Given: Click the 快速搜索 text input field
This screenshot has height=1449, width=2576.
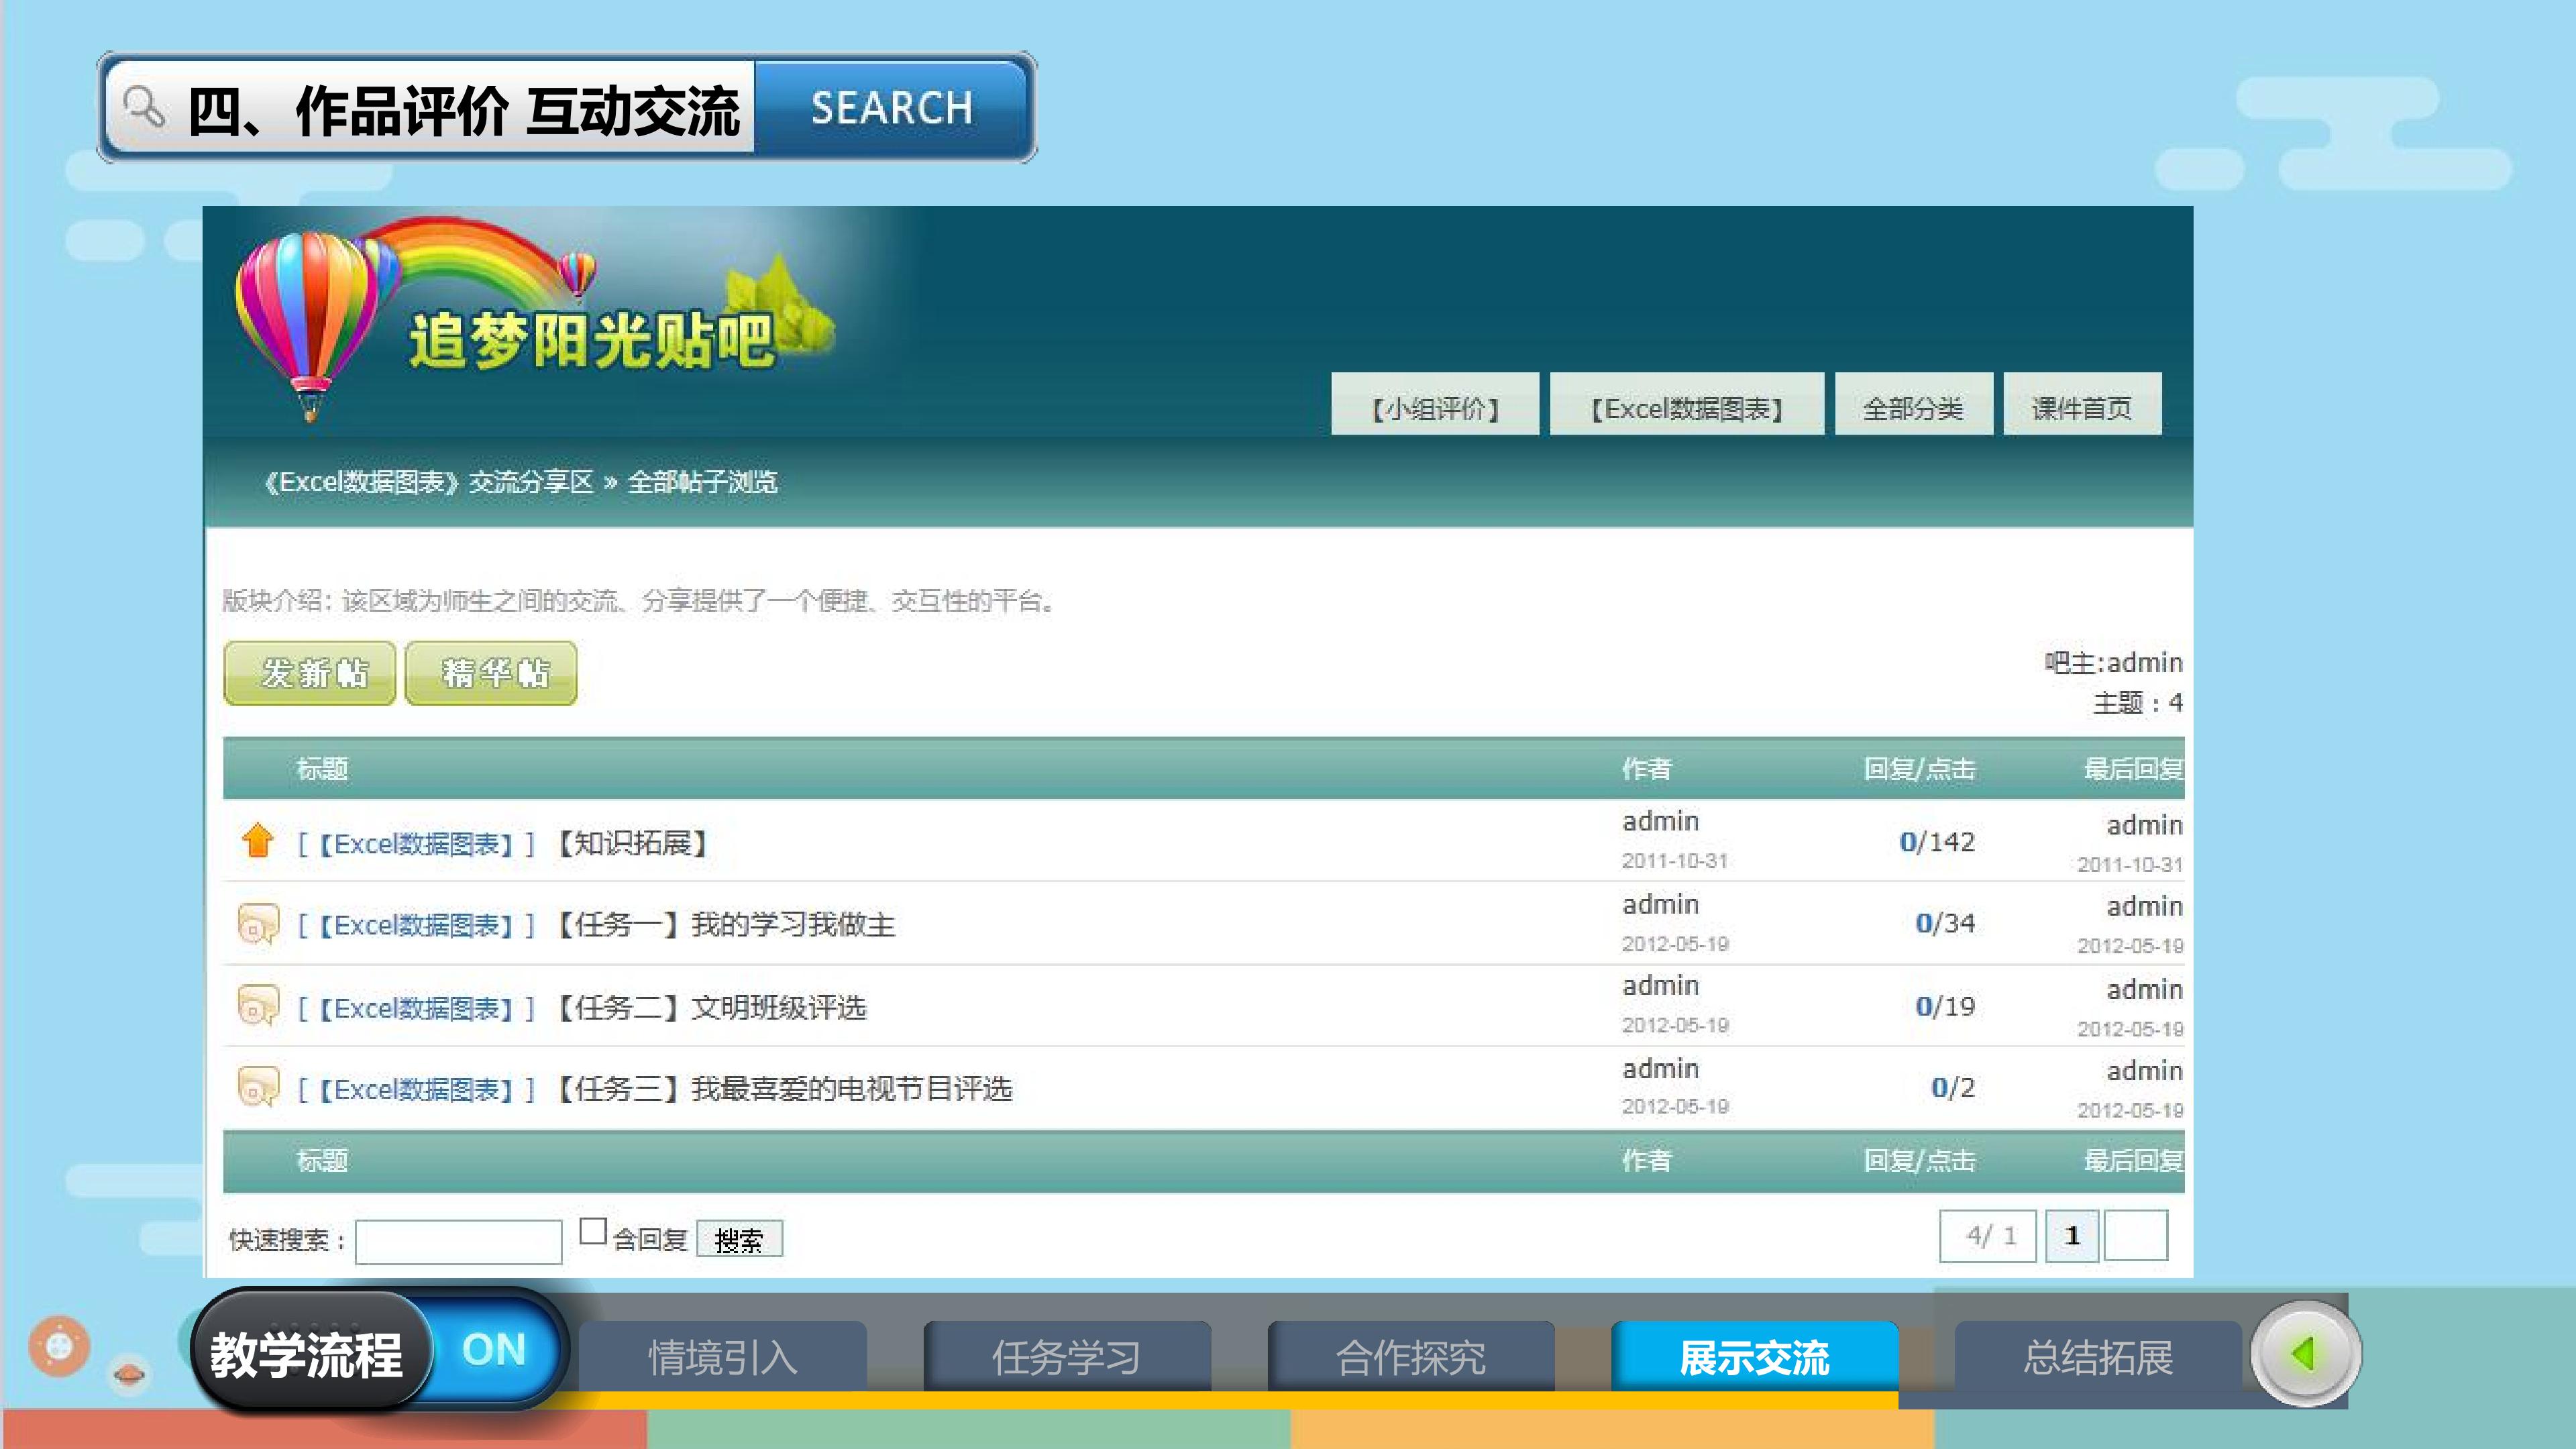Looking at the screenshot, I should (459, 1242).
